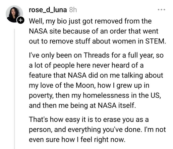
Task: Click the vertical thread line below avatar
Action: point(14,89)
